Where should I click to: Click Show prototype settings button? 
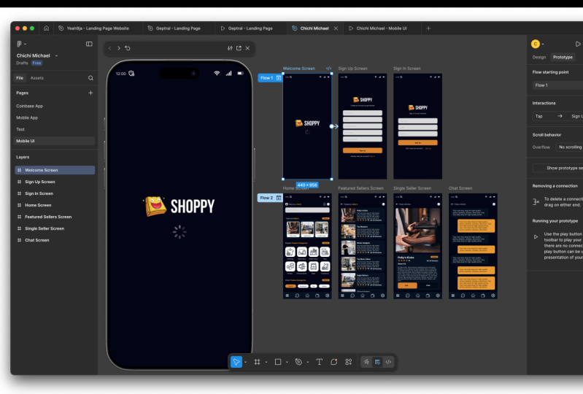click(x=557, y=168)
